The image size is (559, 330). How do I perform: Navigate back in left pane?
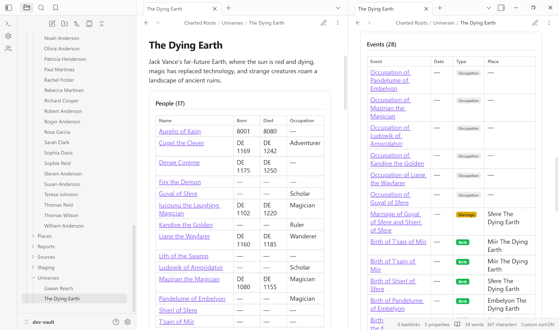(x=146, y=23)
